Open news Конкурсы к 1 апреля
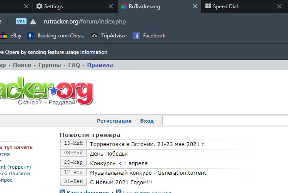The height and width of the screenshot is (193, 288). pos(119,163)
